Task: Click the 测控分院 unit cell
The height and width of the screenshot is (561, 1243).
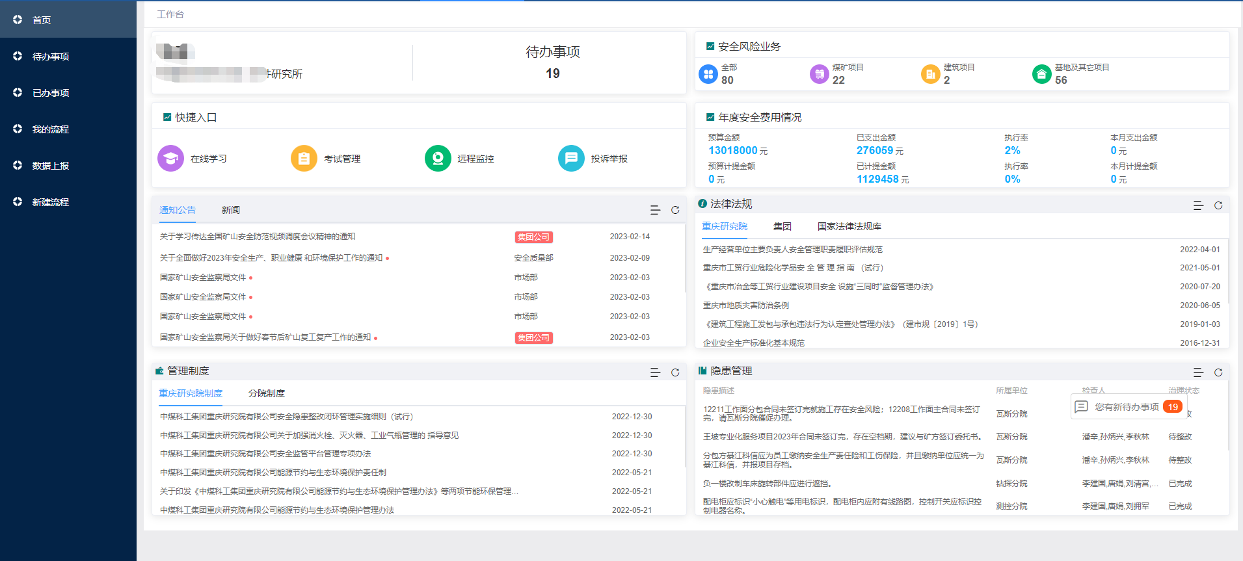Action: [x=1011, y=506]
